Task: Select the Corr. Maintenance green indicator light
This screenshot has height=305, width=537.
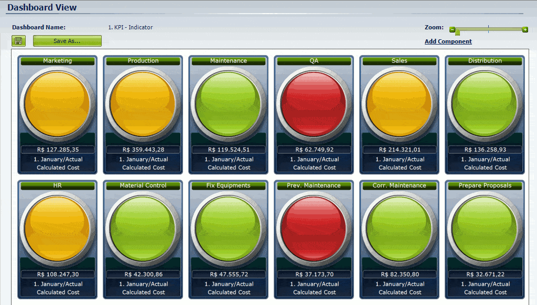Action: click(399, 228)
